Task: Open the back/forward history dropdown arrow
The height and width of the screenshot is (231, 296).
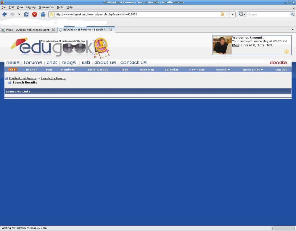Action: pos(19,14)
